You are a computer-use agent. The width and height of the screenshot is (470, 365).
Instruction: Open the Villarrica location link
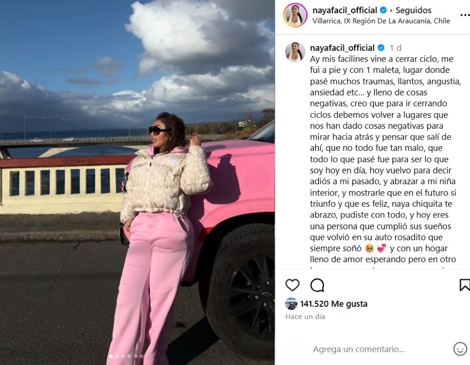(x=381, y=21)
